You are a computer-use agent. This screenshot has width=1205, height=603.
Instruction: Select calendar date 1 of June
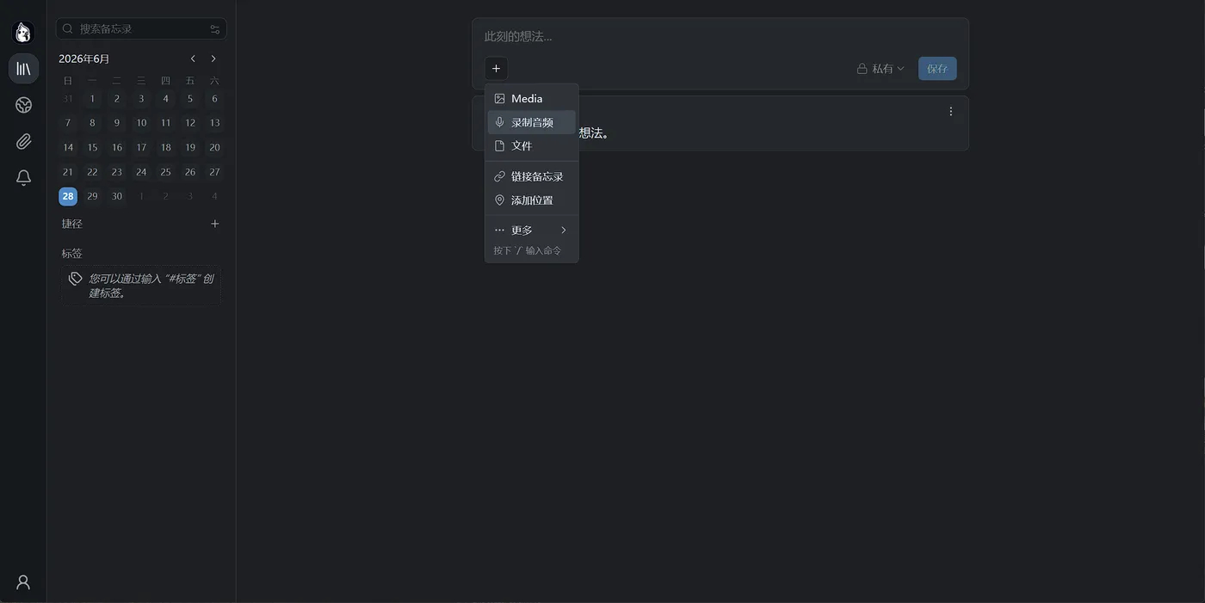click(x=92, y=98)
